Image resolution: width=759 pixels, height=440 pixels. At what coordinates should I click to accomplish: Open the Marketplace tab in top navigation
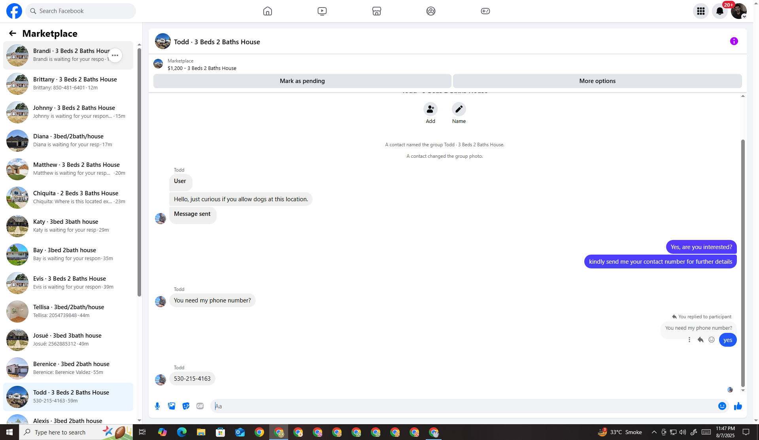(376, 11)
